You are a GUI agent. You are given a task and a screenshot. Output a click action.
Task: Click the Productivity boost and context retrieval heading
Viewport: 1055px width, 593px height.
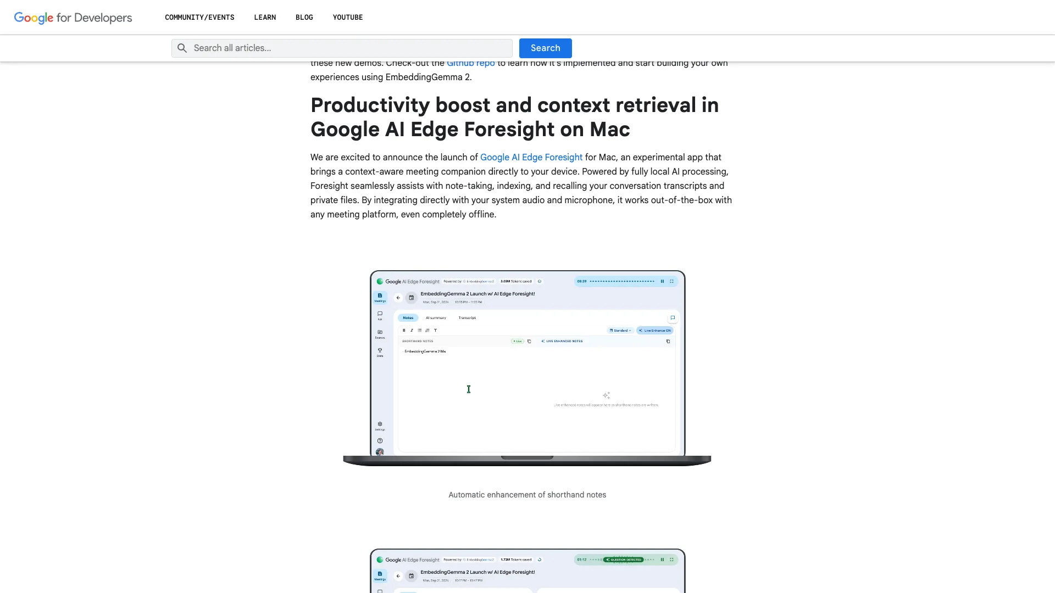[514, 117]
